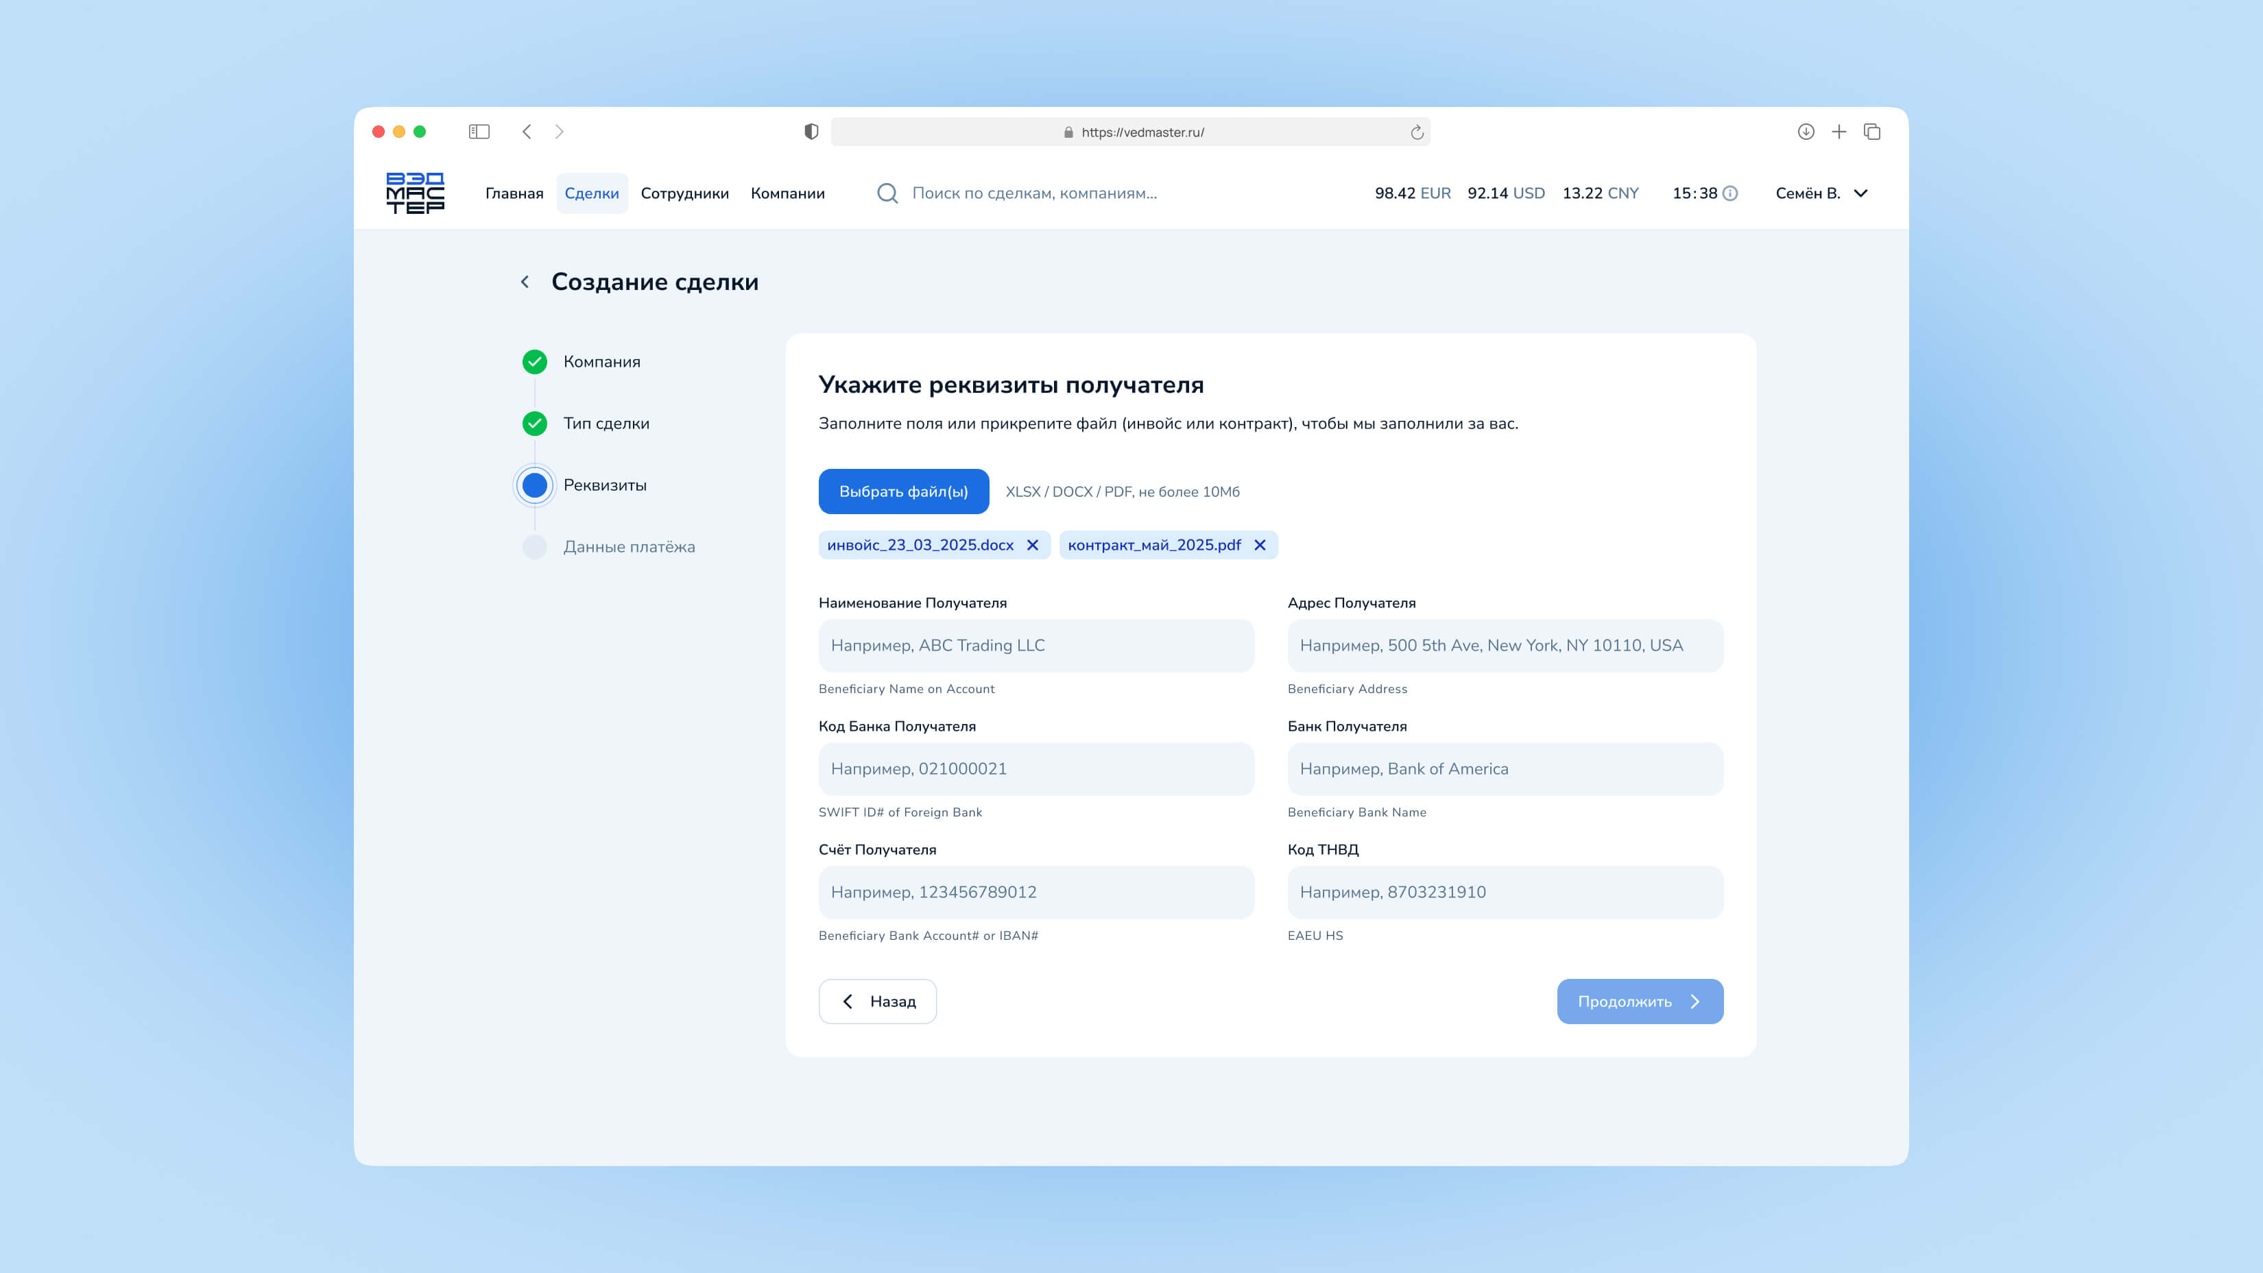The width and height of the screenshot is (2263, 1273).
Task: Switch to the Компании section
Action: point(787,193)
